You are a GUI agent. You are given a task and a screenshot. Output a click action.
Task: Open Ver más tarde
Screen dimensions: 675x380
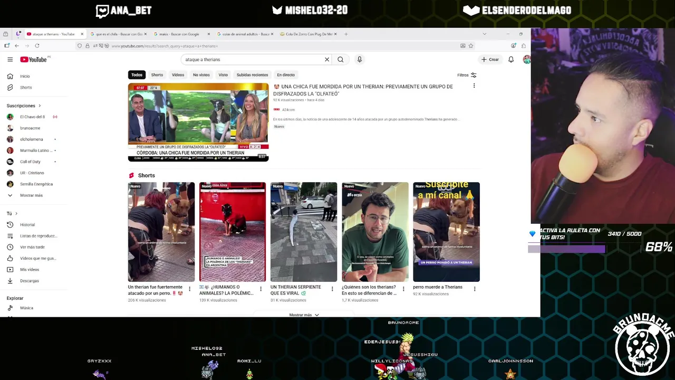32,247
